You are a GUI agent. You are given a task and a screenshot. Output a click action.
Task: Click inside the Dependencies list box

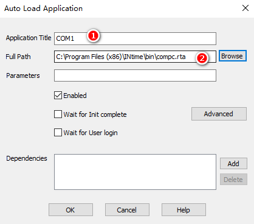click(x=135, y=172)
